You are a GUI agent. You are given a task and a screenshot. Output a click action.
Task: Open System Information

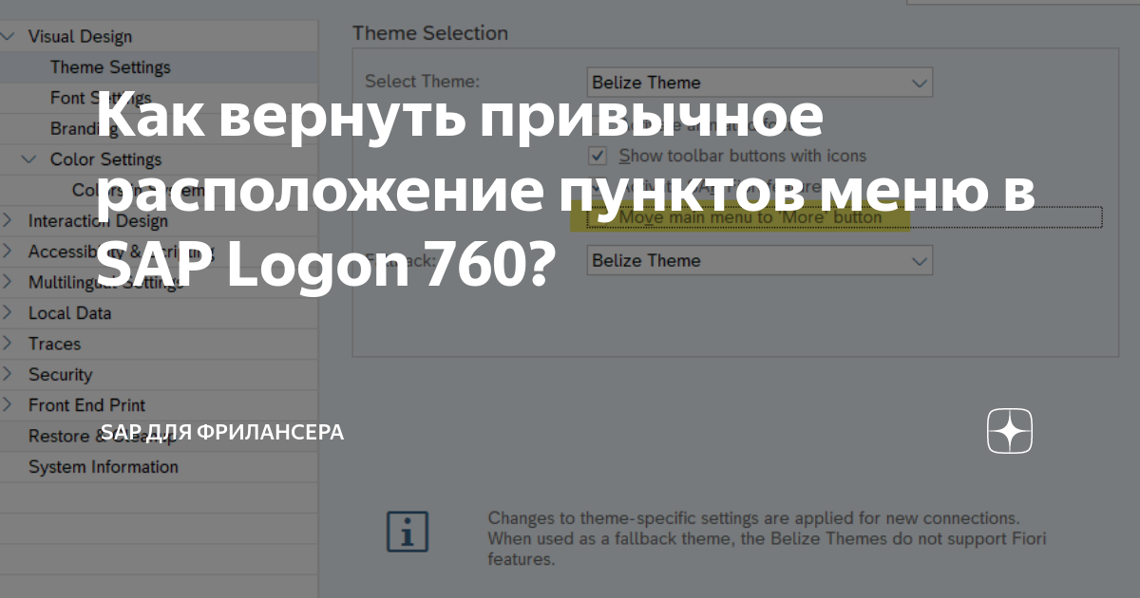(x=102, y=466)
